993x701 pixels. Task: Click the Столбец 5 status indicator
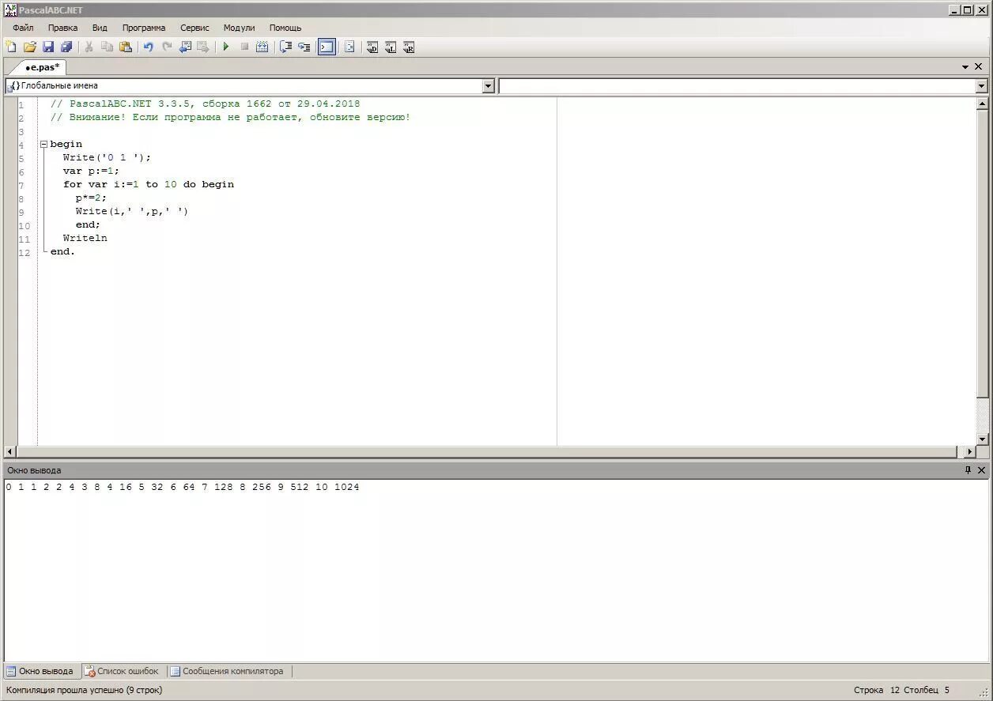[x=927, y=690]
